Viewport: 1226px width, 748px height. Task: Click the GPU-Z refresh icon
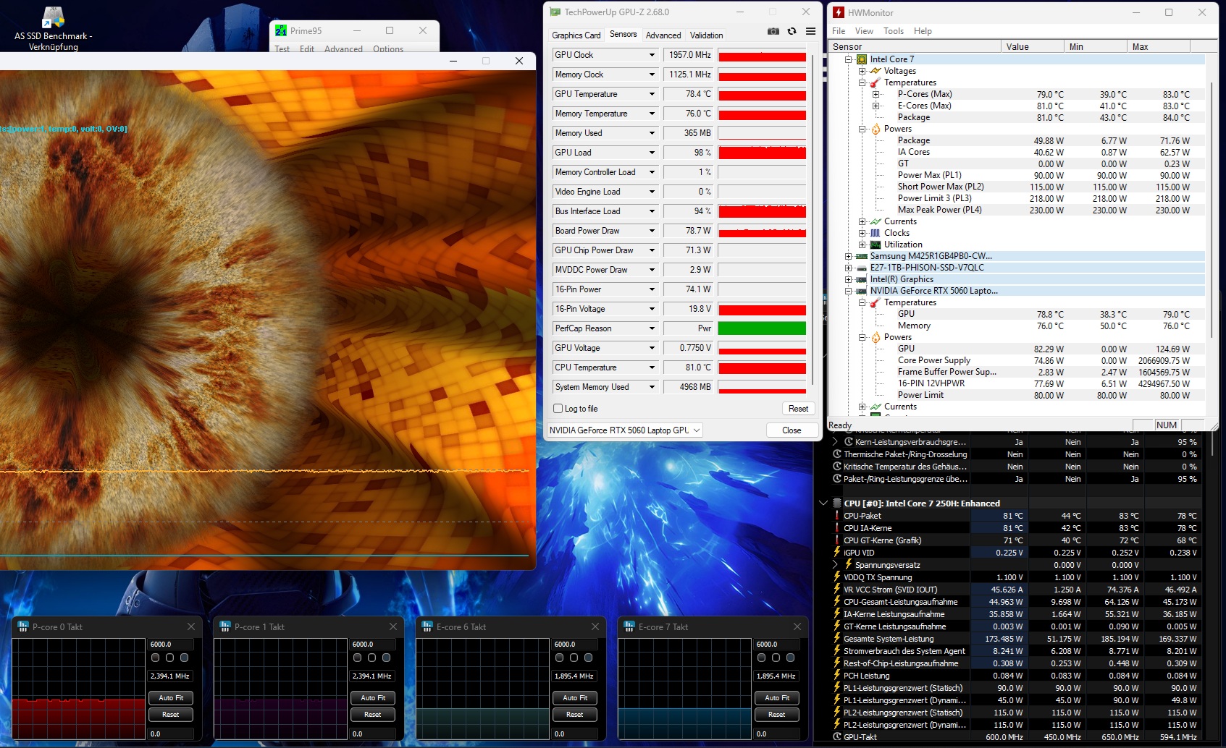(792, 31)
